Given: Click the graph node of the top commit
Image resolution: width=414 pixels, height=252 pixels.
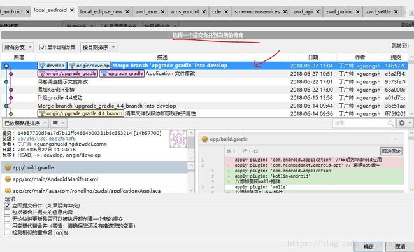Looking at the screenshot, I should (6, 66).
